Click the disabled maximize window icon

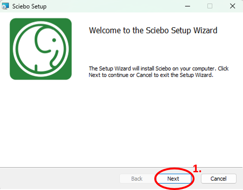coord(210,6)
